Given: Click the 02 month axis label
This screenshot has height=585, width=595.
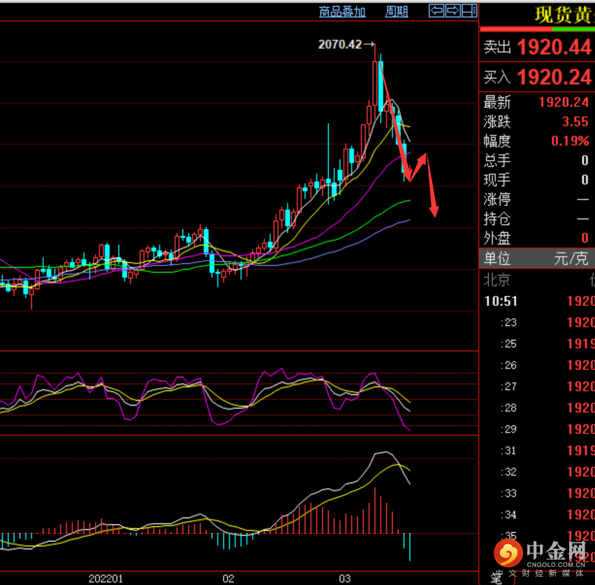Looking at the screenshot, I should [228, 579].
